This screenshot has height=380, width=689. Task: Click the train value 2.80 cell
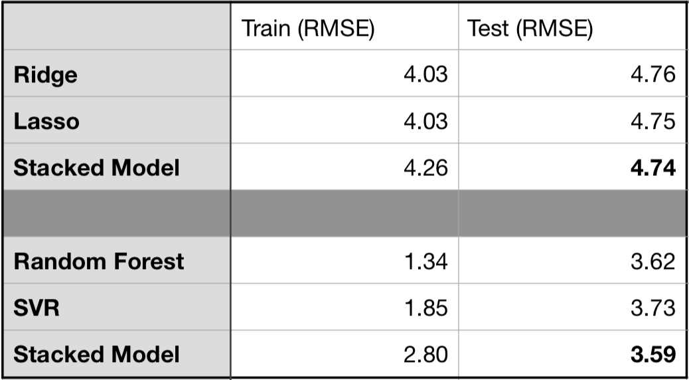coord(425,354)
